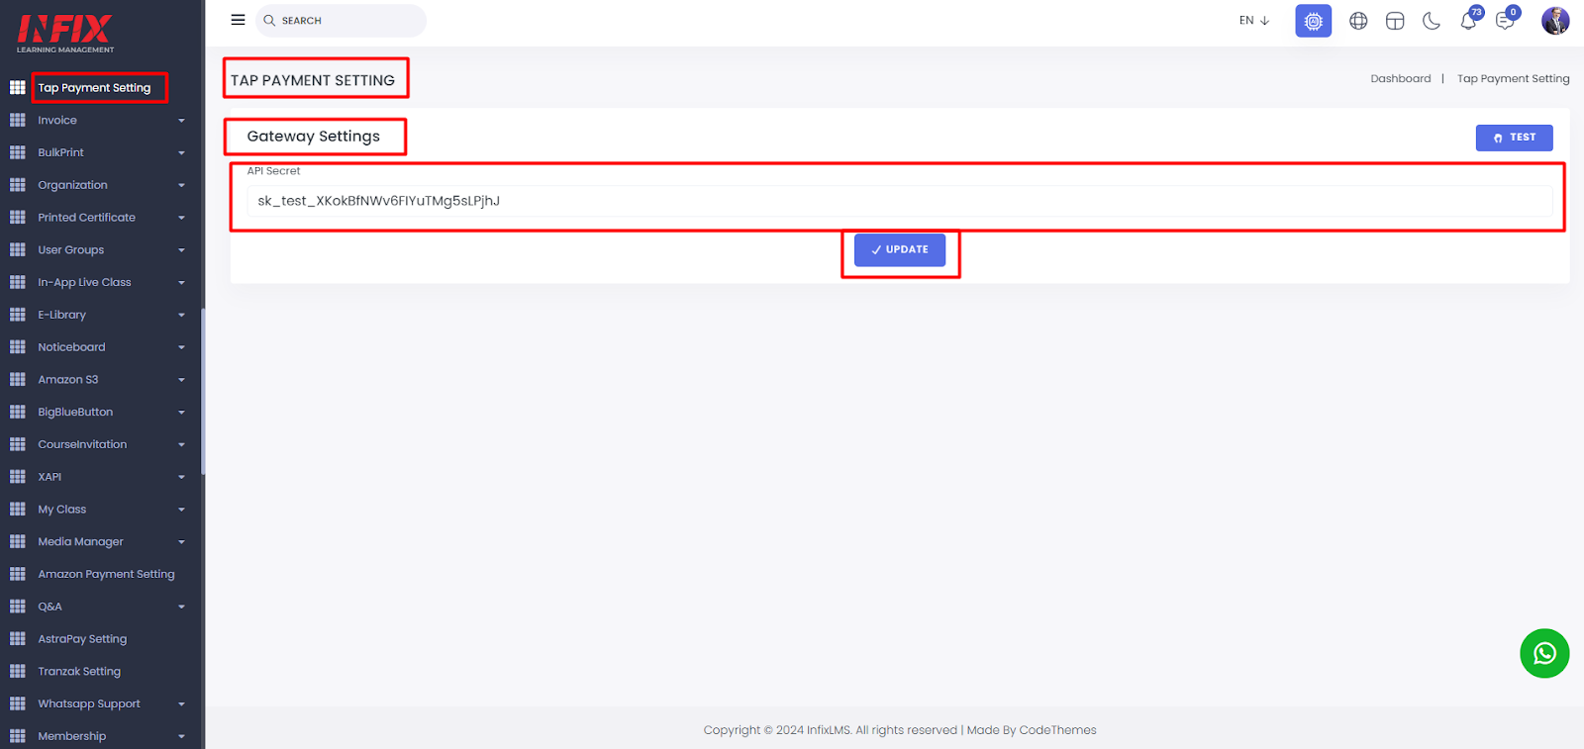Screen dimensions: 1584x749
Task: Open the E-Library menu item
Action: [x=61, y=315]
